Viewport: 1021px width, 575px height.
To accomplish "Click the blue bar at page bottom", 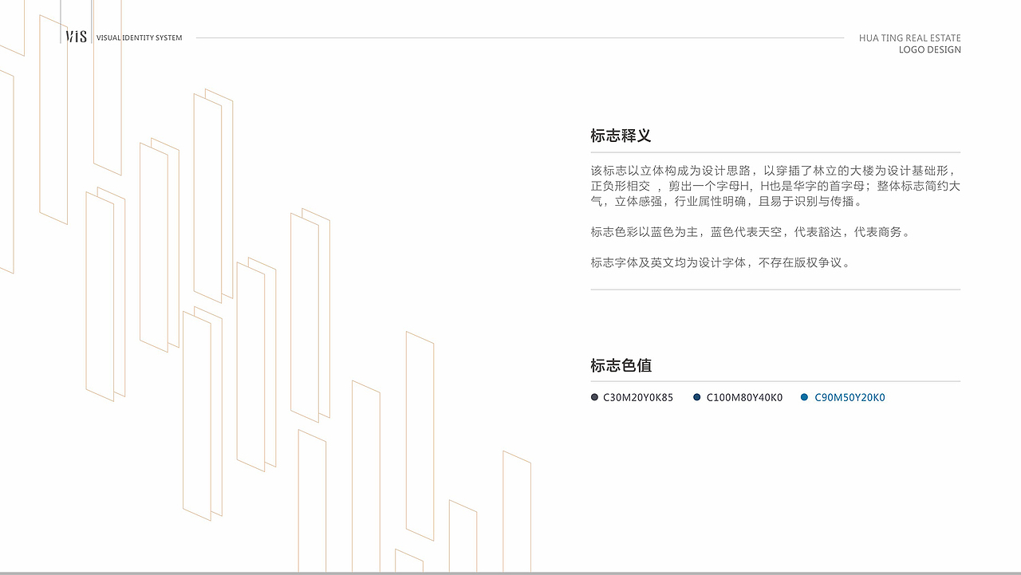I will tap(510, 572).
